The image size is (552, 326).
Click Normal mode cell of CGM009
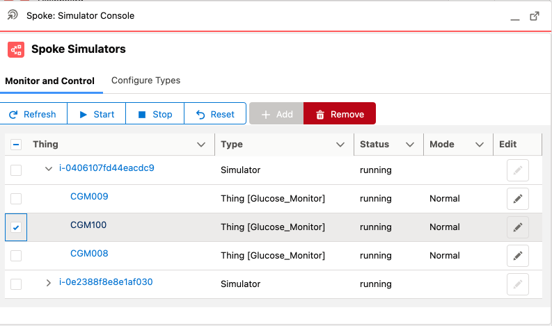pos(445,199)
